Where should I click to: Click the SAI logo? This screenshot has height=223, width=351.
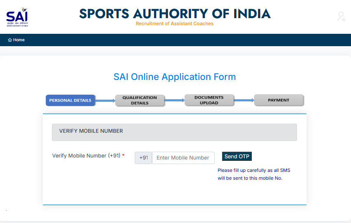pos(17,17)
